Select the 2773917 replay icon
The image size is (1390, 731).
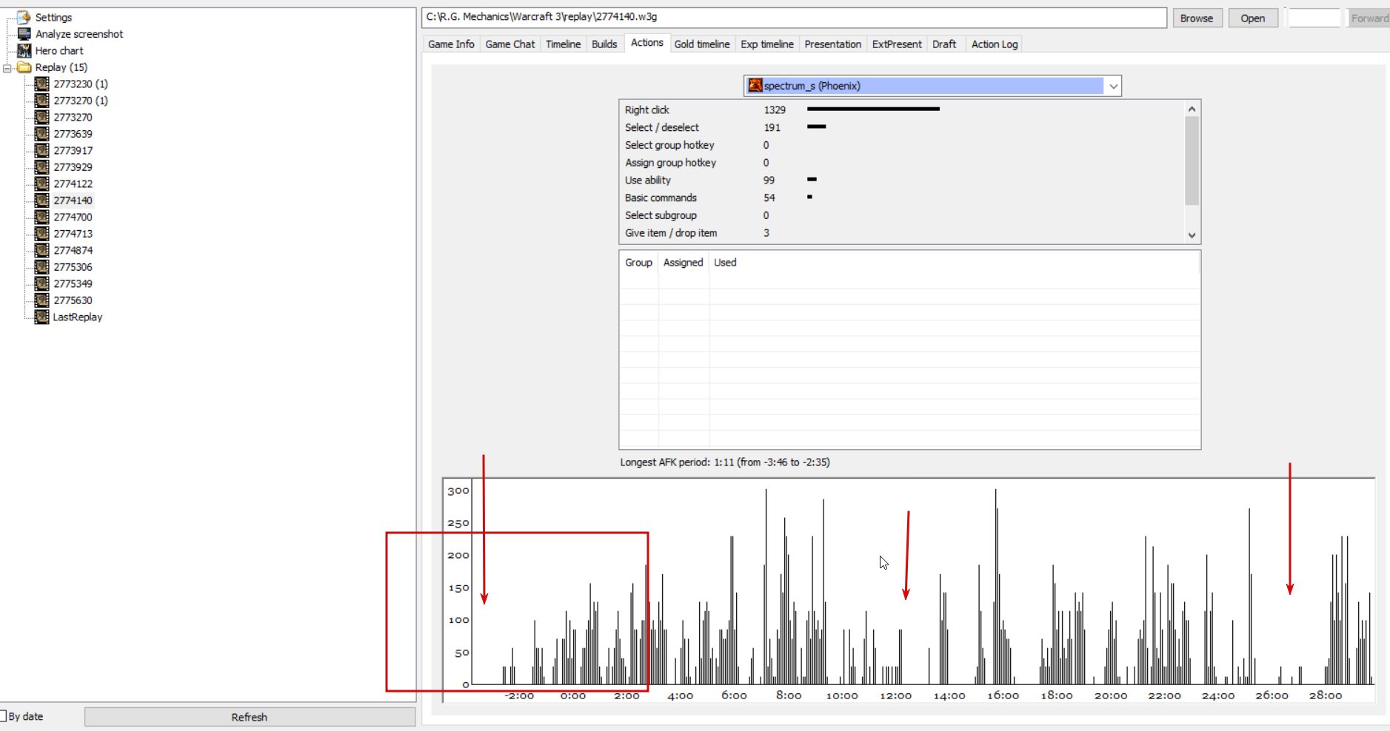[x=42, y=150]
